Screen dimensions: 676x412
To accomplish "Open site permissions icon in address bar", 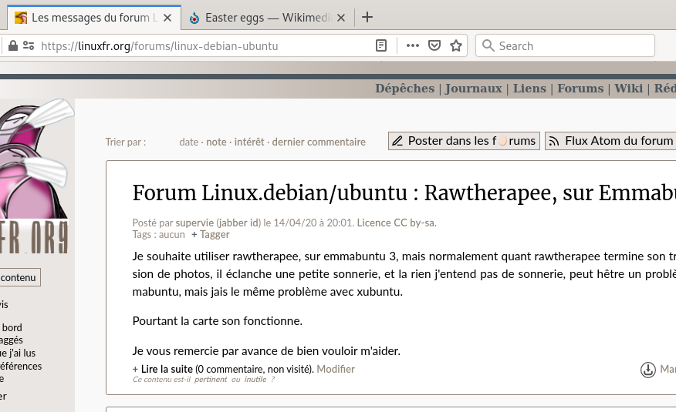I will pyautogui.click(x=29, y=46).
